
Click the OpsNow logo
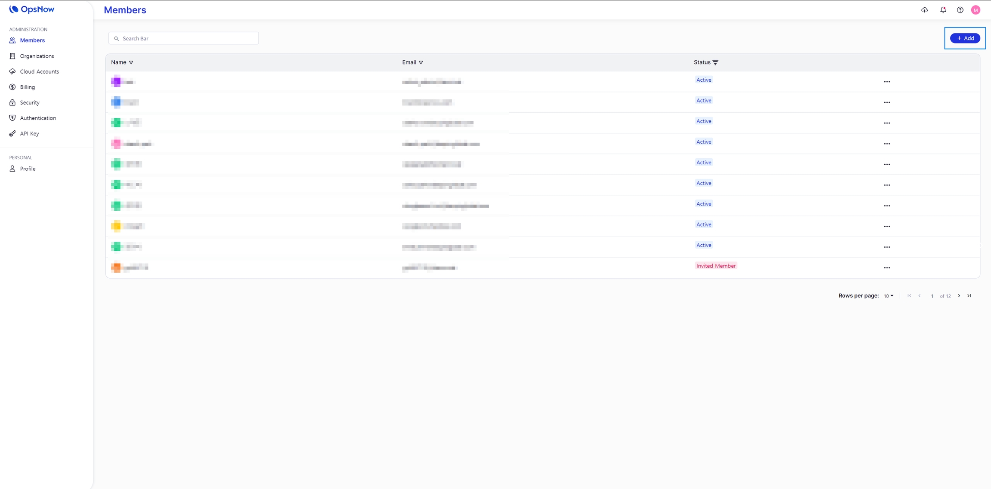(x=32, y=9)
